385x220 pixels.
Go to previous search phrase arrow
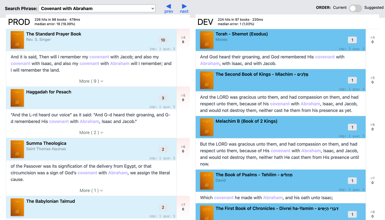(169, 9)
